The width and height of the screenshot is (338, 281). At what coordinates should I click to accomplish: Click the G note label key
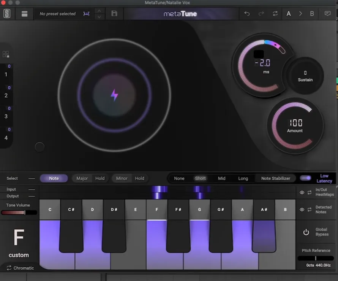199,210
